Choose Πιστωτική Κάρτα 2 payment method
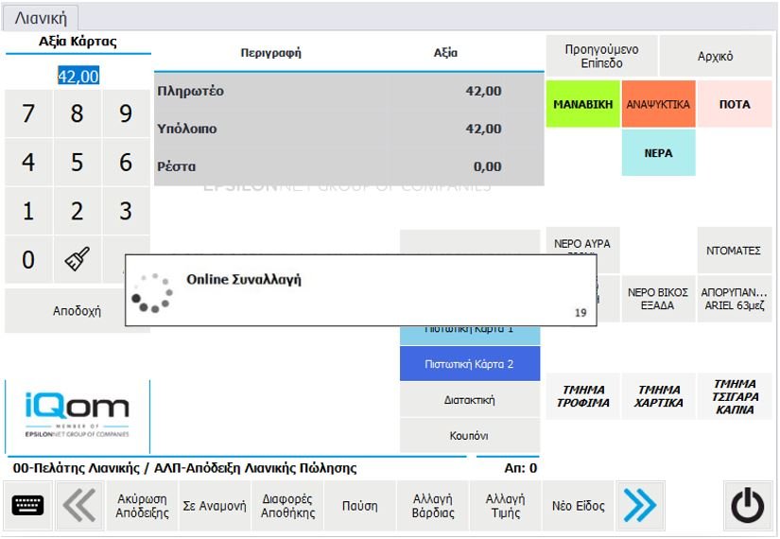This screenshot has width=780, height=539. pyautogui.click(x=469, y=364)
